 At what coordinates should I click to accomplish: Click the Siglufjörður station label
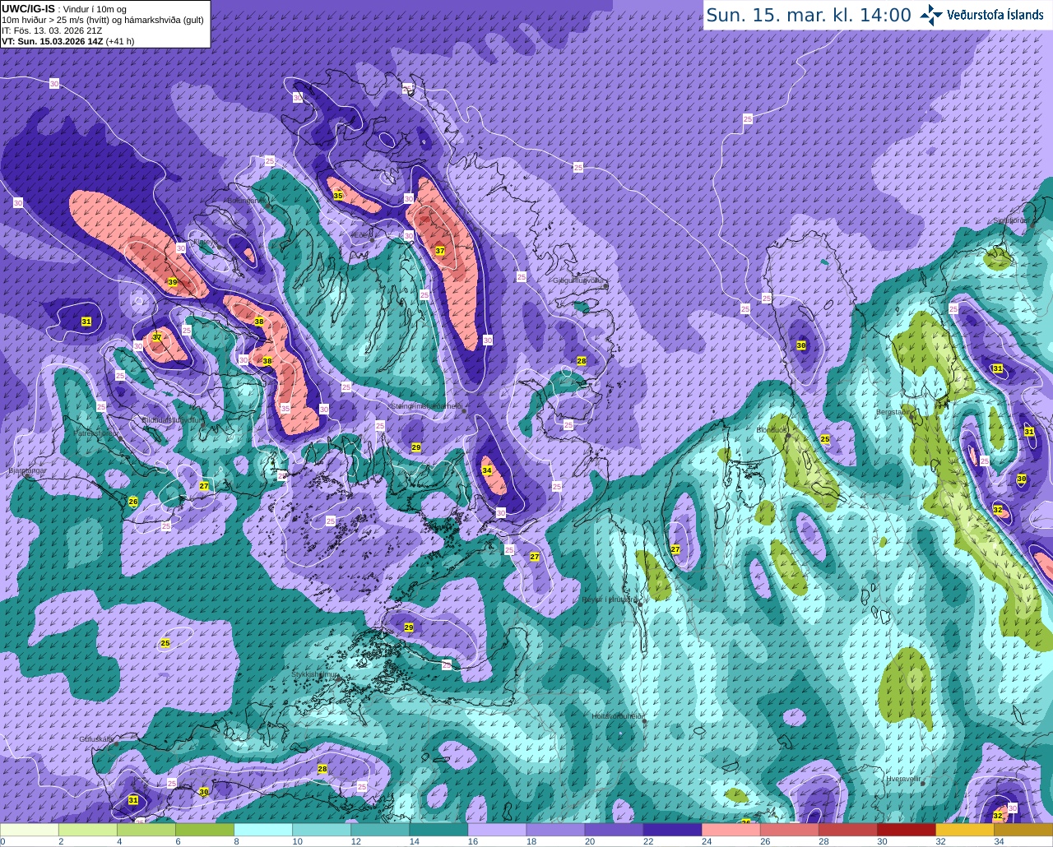click(x=1012, y=220)
